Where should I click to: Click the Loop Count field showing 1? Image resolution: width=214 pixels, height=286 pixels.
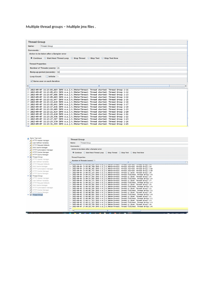(x=122, y=77)
